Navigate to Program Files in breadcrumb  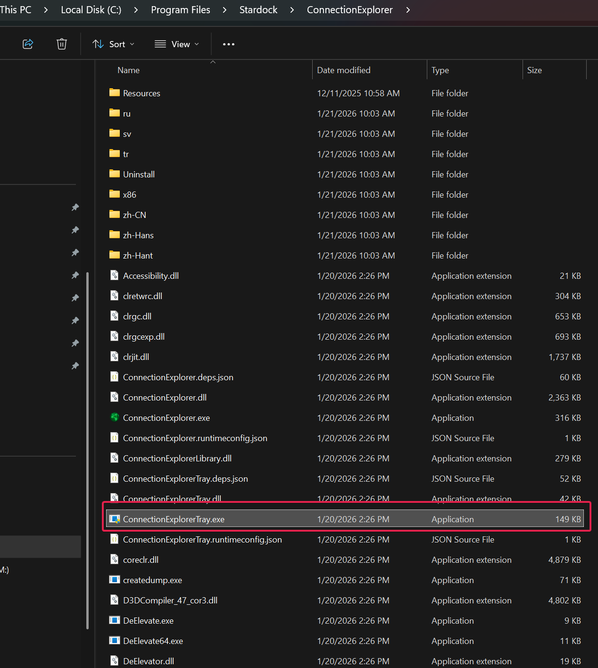(180, 10)
